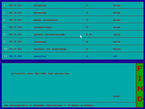Viewport: 145px width, 109px height.
Task: Click unit пачк in row 9
Action: click(117, 42)
